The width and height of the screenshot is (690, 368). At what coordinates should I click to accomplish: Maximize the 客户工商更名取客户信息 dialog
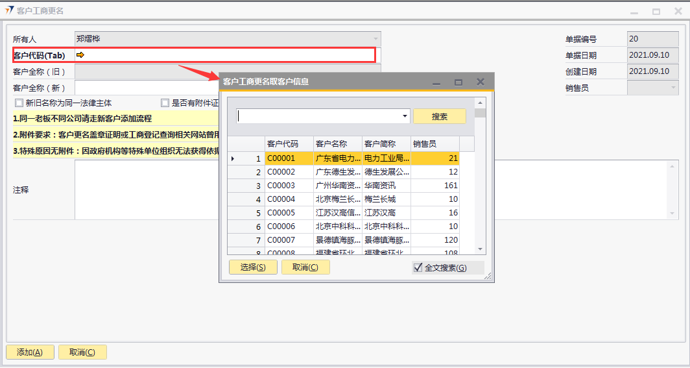pos(458,82)
